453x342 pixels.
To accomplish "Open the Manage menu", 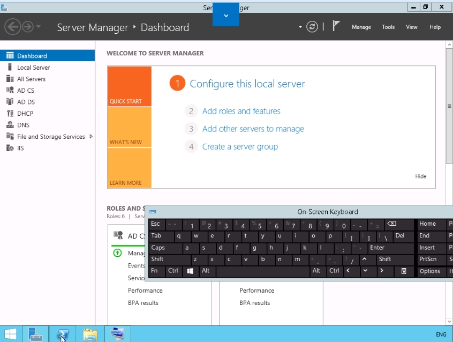I will (x=361, y=27).
